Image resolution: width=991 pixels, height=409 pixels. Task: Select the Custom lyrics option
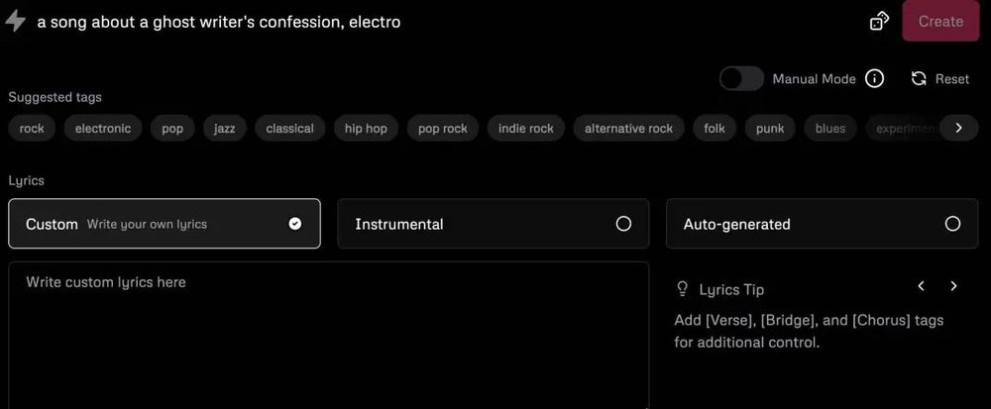[x=164, y=224]
